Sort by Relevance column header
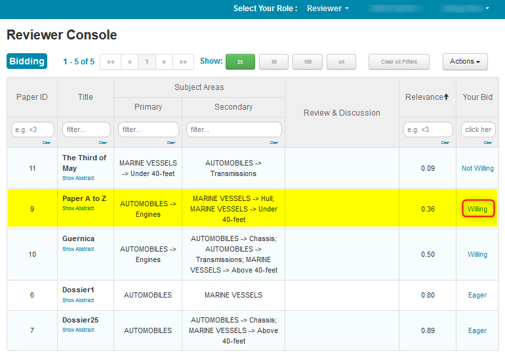505x358 pixels. (x=427, y=97)
